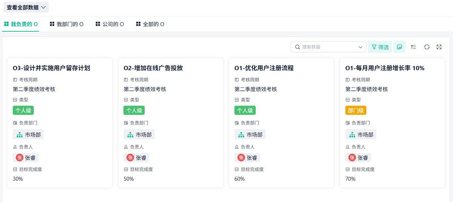
Task: Enter fullscreen with the expand icon
Action: [439, 47]
